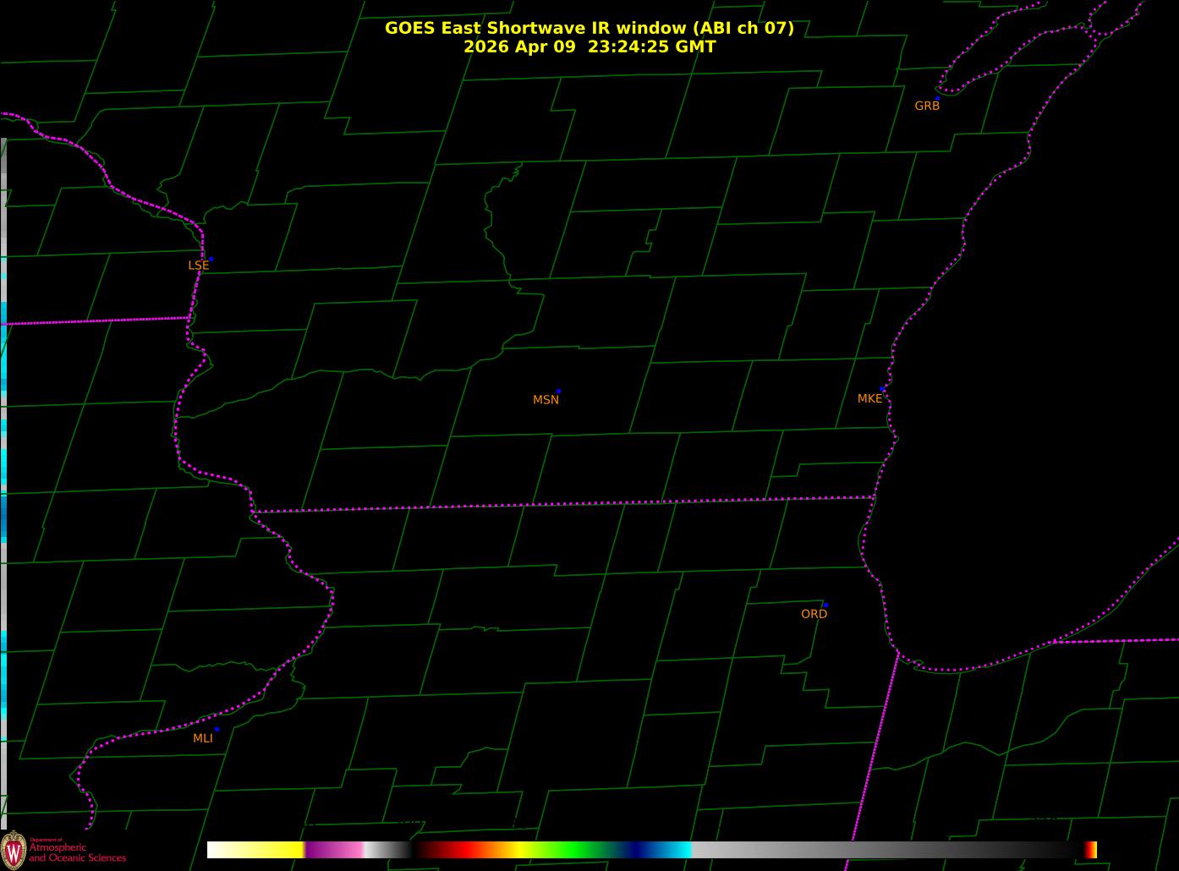Click the 2026 Apr 09 23:24:25 GMT timestamp
1179x871 pixels.
point(589,47)
